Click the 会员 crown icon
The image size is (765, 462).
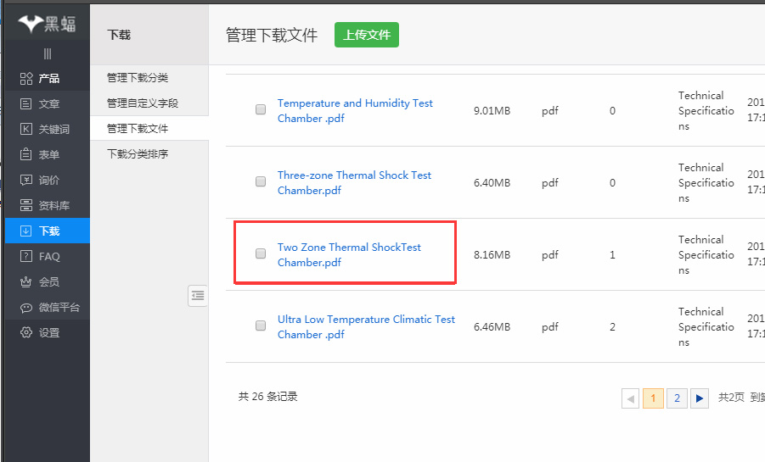(x=26, y=282)
